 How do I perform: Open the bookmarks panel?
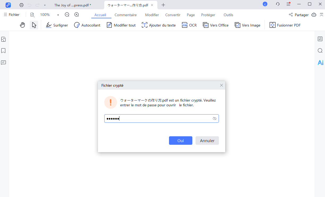click(3, 51)
